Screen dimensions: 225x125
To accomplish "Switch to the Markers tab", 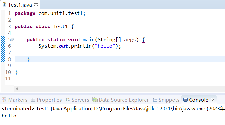I will 14,100.
